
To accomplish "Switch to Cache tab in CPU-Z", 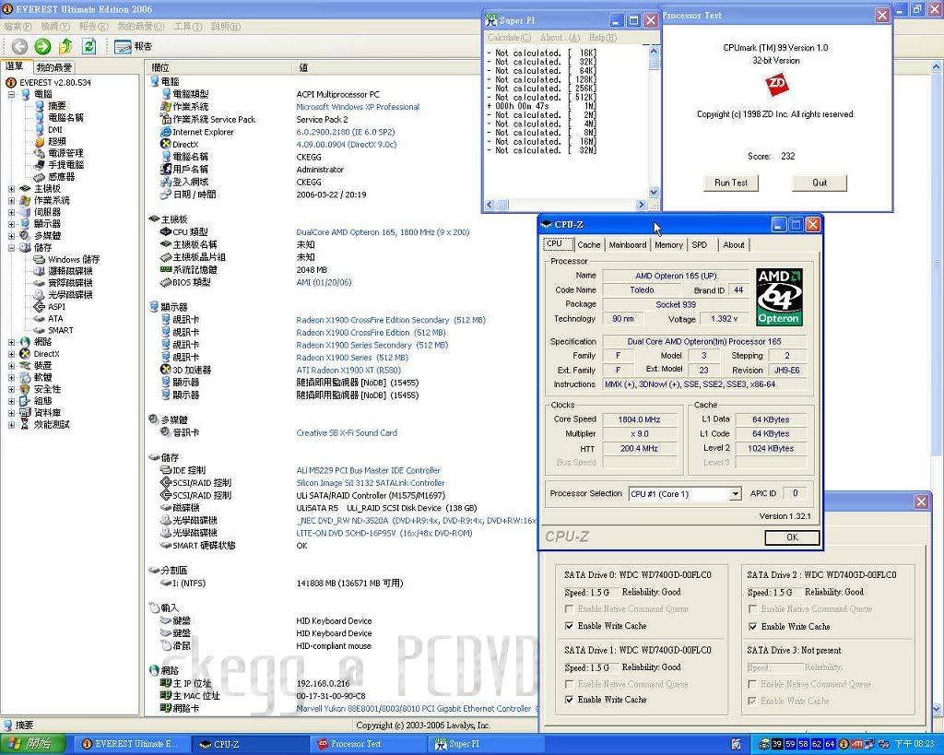I will [x=588, y=245].
